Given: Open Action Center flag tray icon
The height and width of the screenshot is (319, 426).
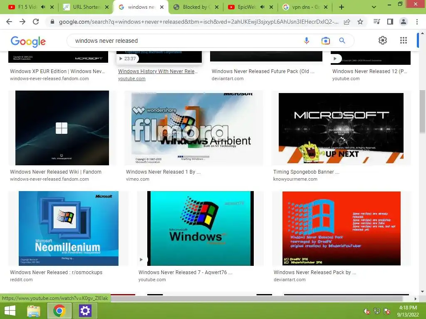Looking at the screenshot, I should pyautogui.click(x=387, y=311).
